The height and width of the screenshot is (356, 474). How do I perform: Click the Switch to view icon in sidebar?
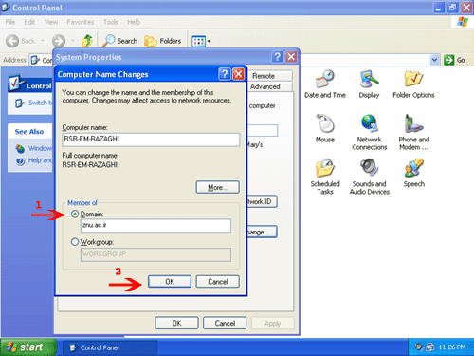pyautogui.click(x=20, y=103)
